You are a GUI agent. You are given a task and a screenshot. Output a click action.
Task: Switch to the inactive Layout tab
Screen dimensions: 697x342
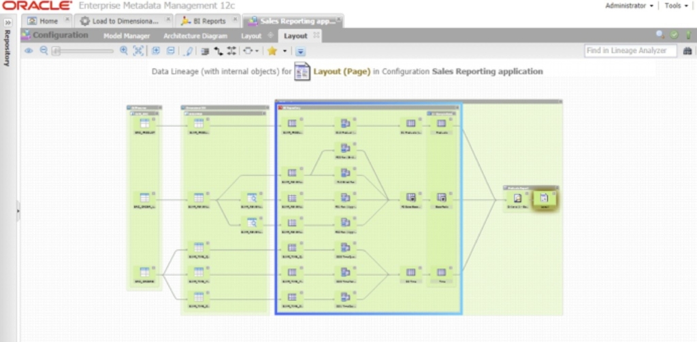251,36
